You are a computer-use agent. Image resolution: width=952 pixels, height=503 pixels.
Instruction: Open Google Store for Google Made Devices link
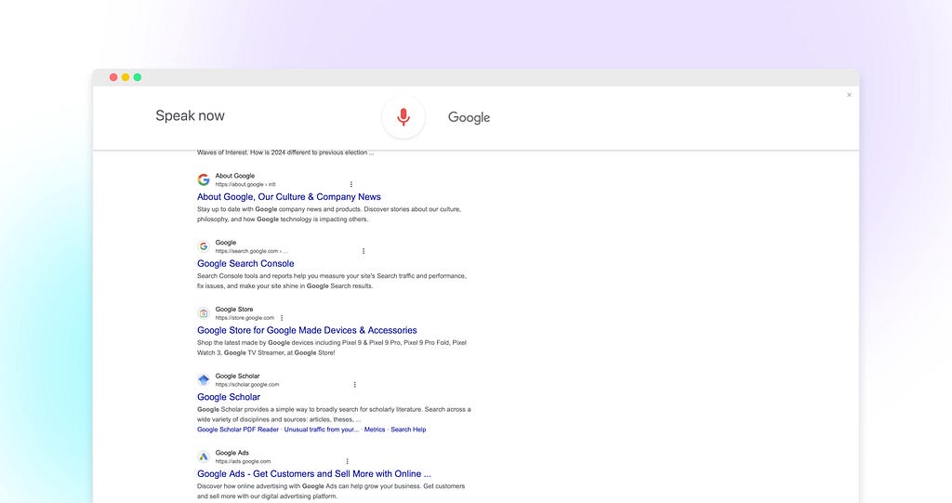[x=307, y=330]
